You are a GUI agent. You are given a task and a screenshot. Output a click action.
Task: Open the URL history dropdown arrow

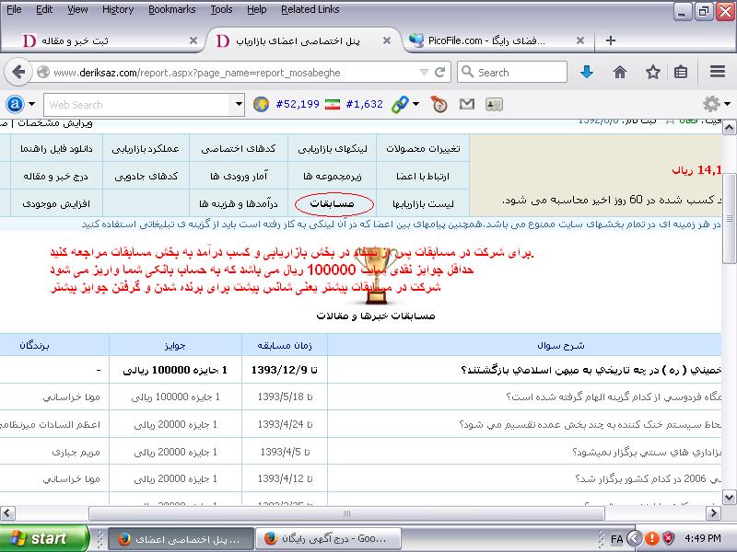tap(424, 73)
